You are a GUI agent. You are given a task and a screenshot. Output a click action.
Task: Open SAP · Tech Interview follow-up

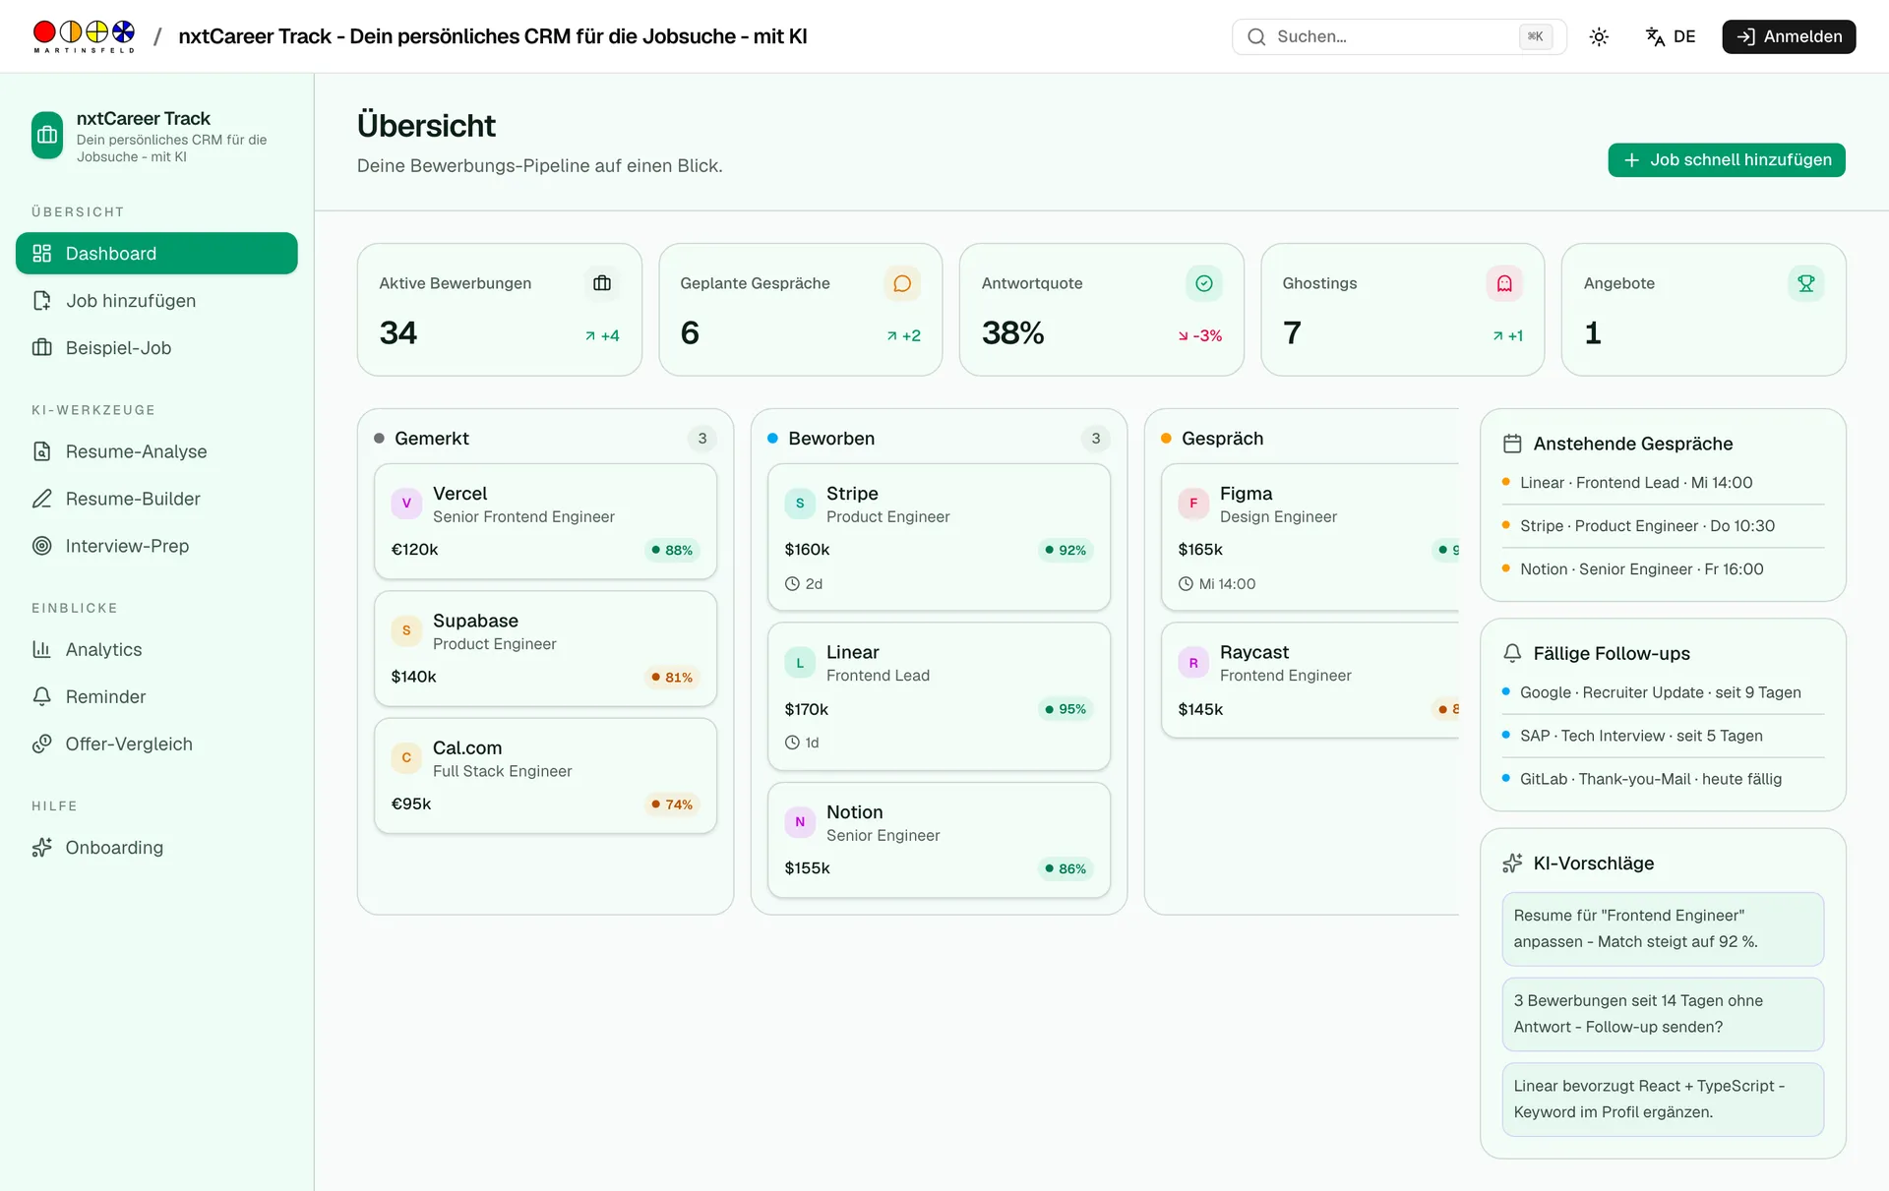(x=1663, y=736)
